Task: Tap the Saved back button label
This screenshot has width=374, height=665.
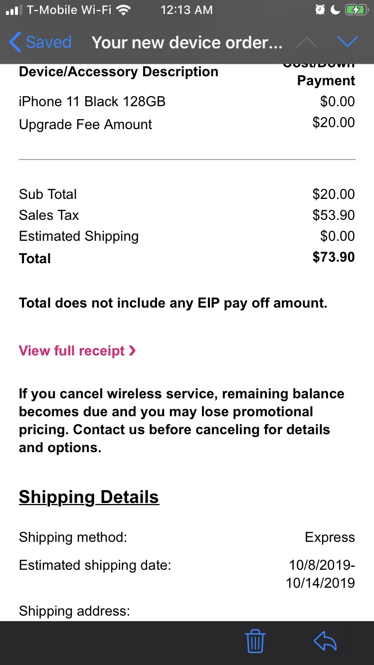Action: pos(48,42)
